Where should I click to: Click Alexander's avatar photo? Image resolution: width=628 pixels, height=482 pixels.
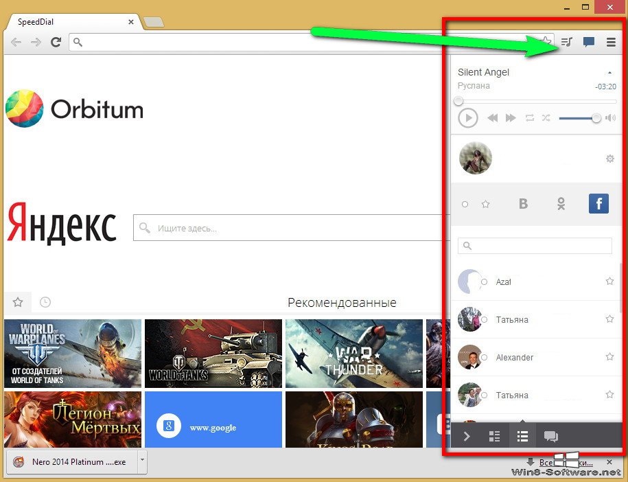point(469,357)
